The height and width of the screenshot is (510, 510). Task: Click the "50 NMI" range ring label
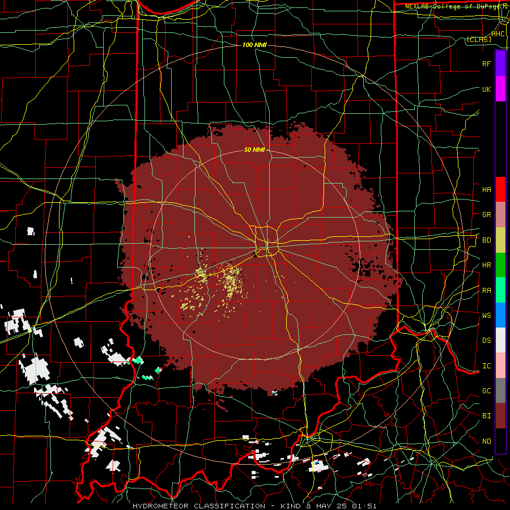254,150
